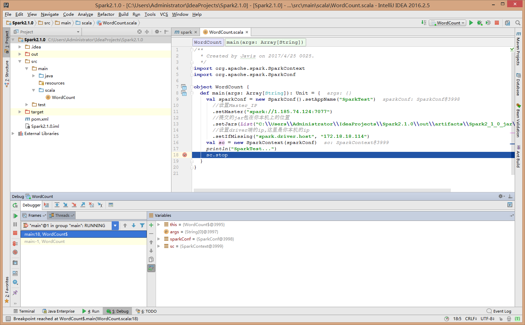Click the Step Over icon
The height and width of the screenshot is (325, 525).
(x=57, y=205)
